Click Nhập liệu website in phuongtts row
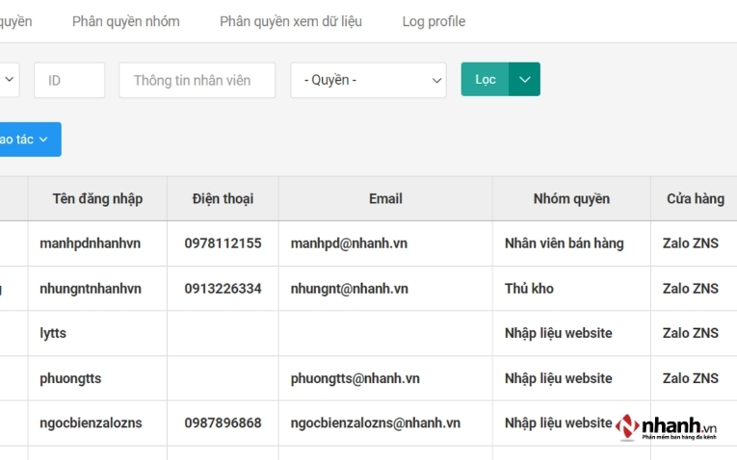737x460 pixels. (559, 378)
